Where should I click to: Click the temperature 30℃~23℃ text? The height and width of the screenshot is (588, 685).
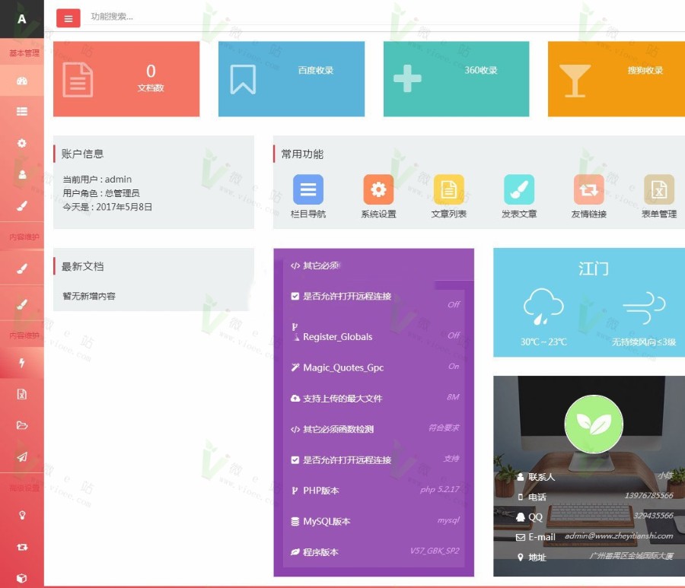click(x=543, y=342)
